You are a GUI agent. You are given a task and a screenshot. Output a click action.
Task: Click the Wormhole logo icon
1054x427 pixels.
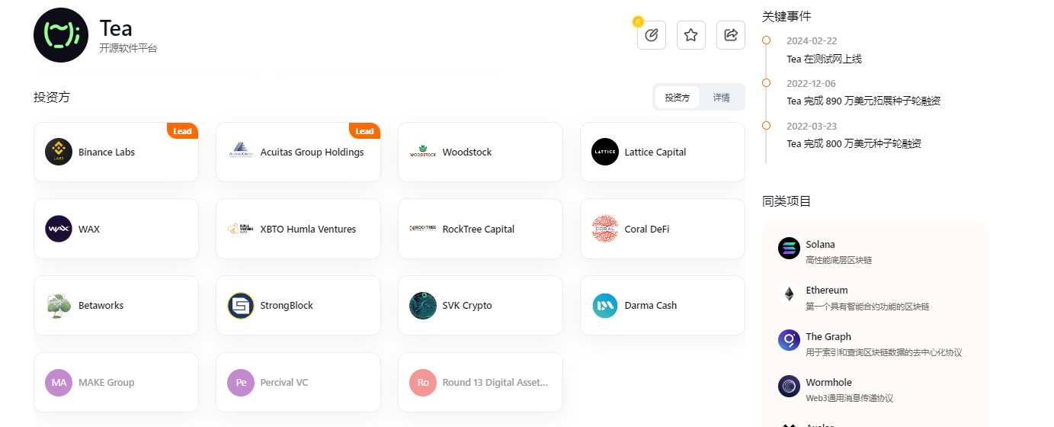pos(789,386)
